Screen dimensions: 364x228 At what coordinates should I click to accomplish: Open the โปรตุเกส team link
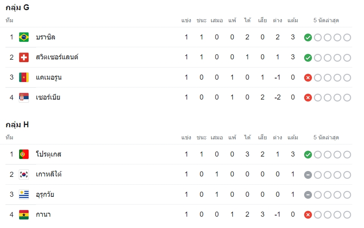pos(49,154)
